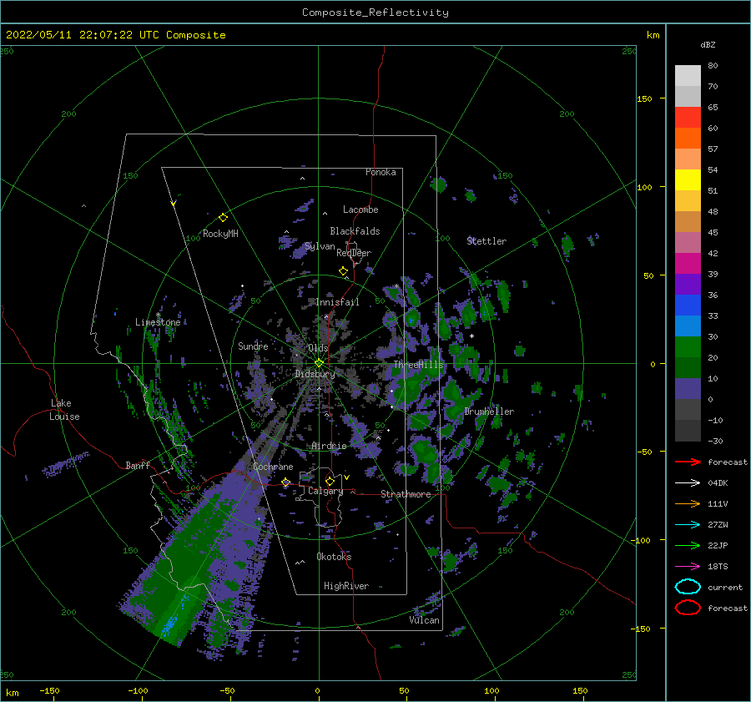Click the yellow diamond marker above Calgary
Viewport: 751px width, 702px height.
pos(330,481)
